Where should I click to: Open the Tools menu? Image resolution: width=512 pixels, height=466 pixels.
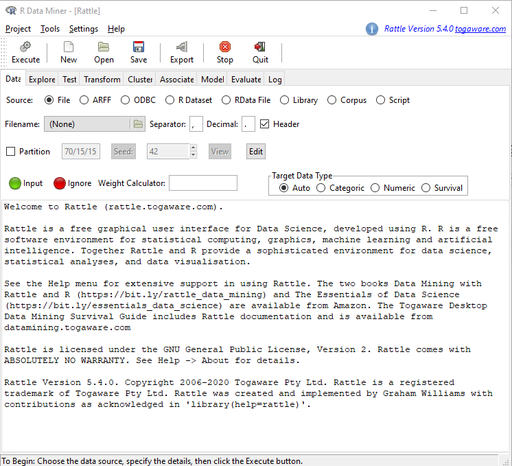[50, 29]
